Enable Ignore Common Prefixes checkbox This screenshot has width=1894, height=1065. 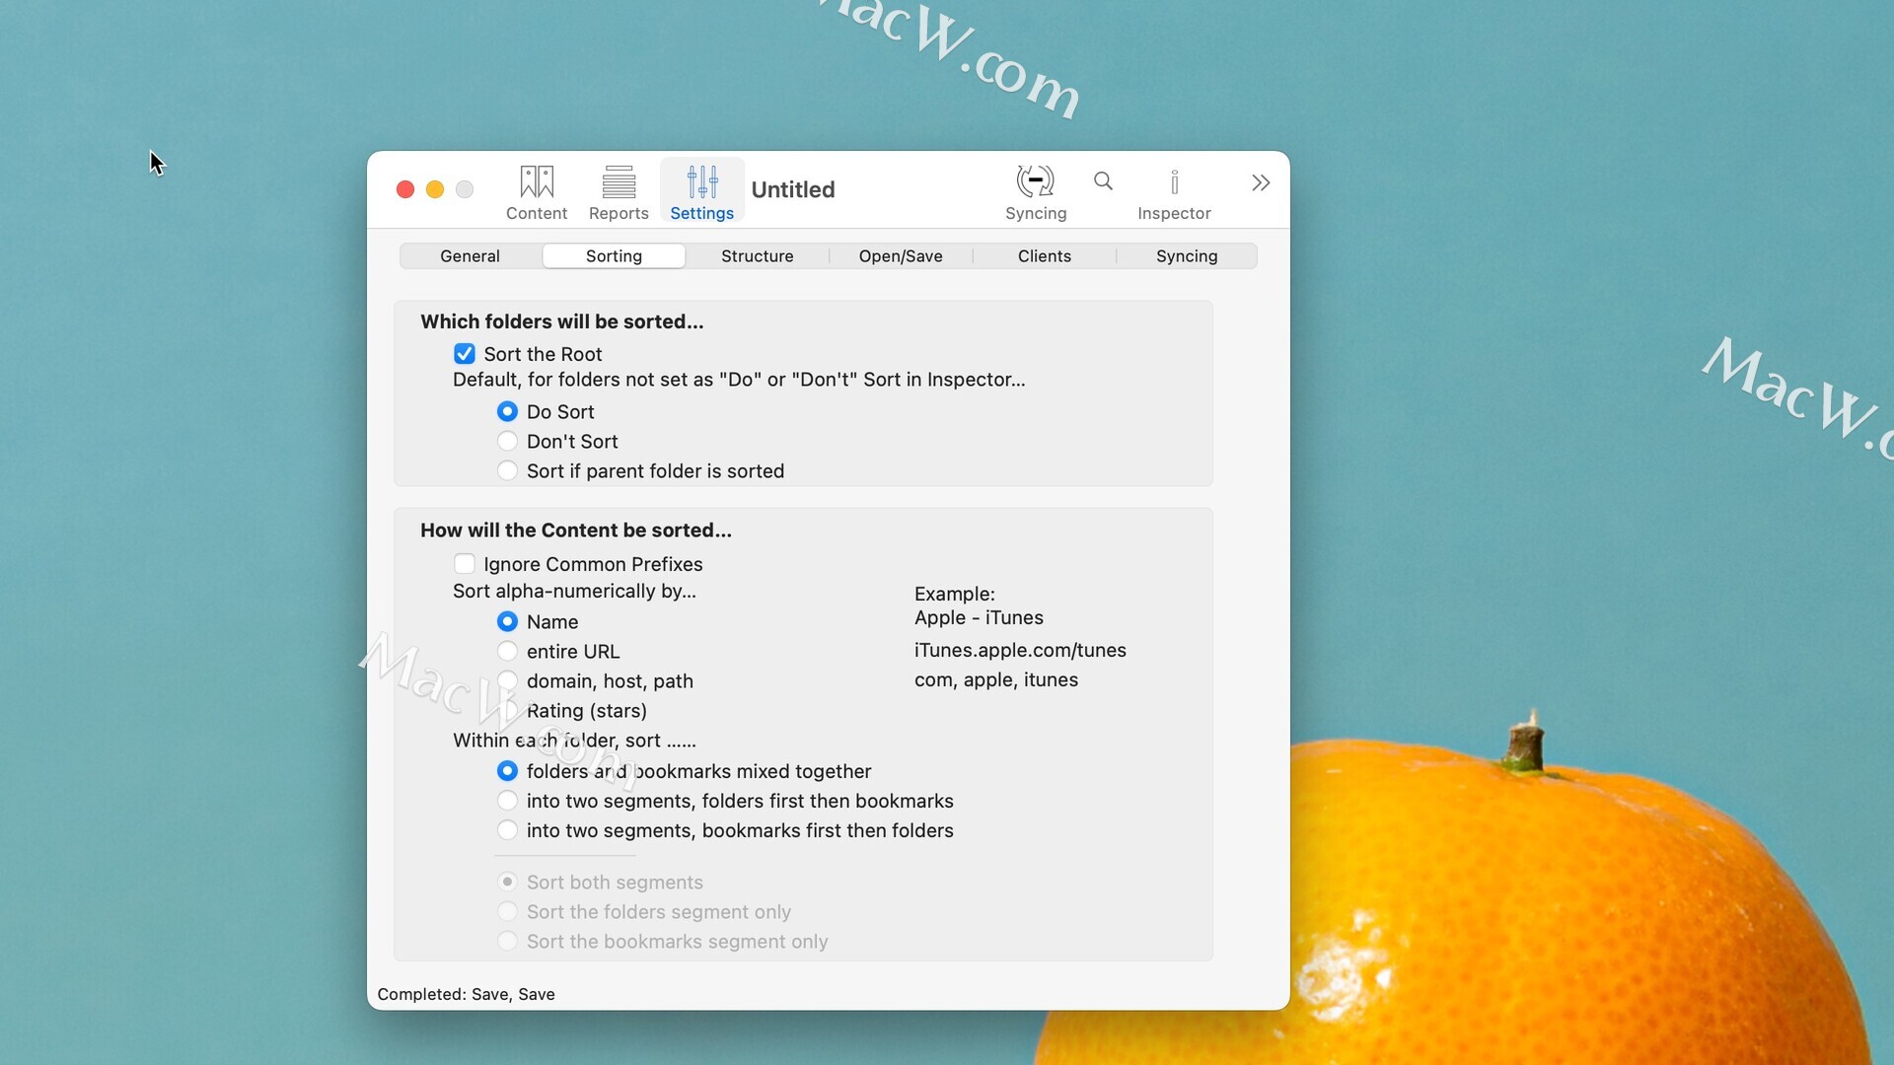465,564
